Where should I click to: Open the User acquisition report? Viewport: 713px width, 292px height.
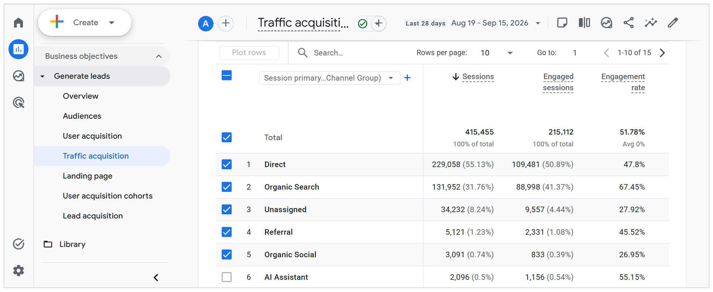click(x=92, y=136)
